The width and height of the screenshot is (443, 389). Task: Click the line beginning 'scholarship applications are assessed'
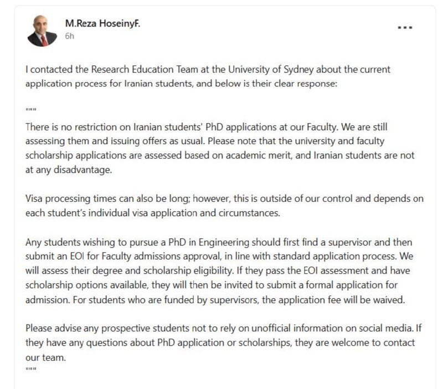[x=220, y=156]
